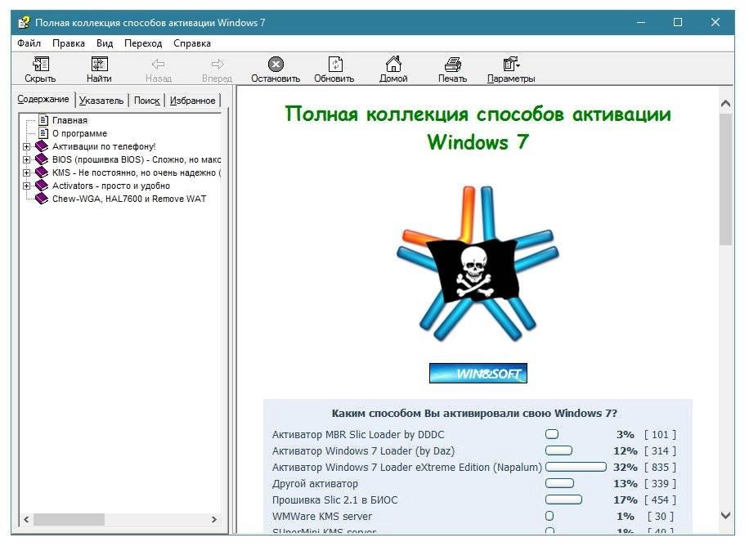Click the content pane scroll down arrow
Viewport: 749px width, 551px height.
point(725,515)
